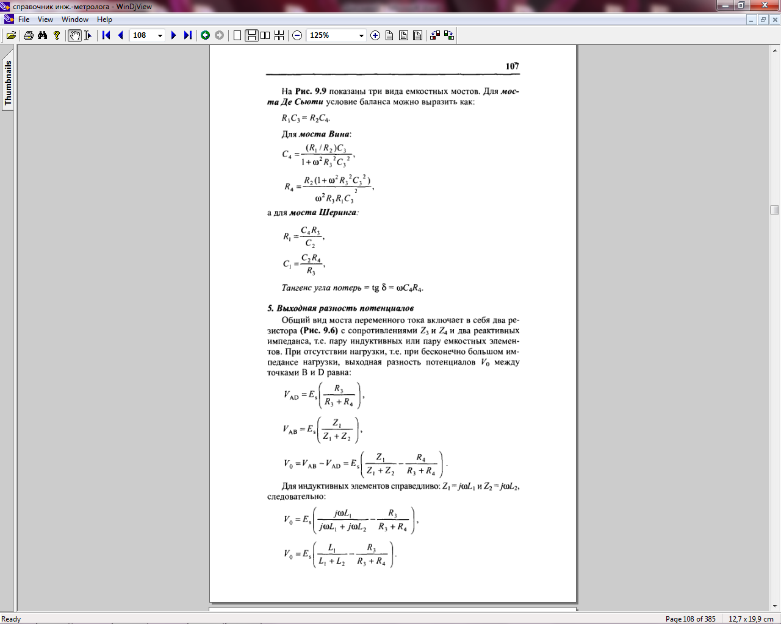Viewport: 781px width, 624px height.
Task: Click the page number 107 in the header
Action: point(512,66)
